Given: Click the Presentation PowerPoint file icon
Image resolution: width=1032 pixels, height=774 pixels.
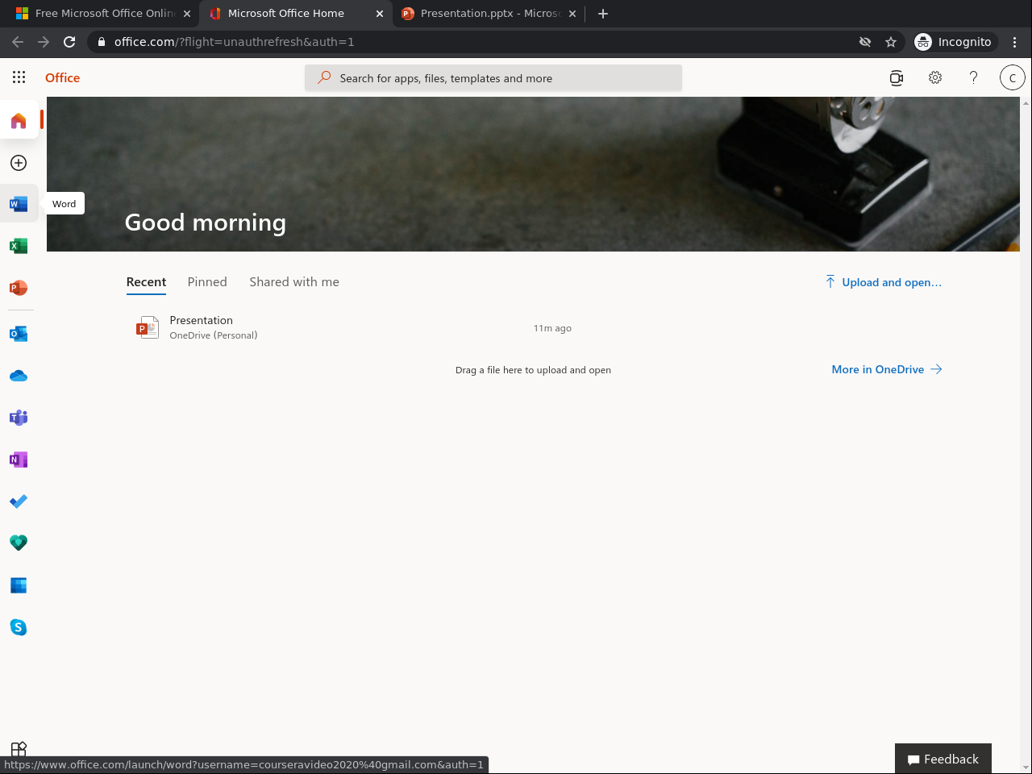Looking at the screenshot, I should pos(148,327).
